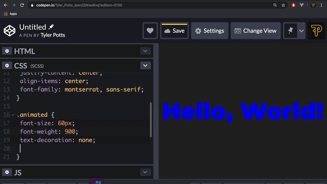Expand the HTML editor chevron menu
The height and width of the screenshot is (184, 327).
click(x=145, y=51)
